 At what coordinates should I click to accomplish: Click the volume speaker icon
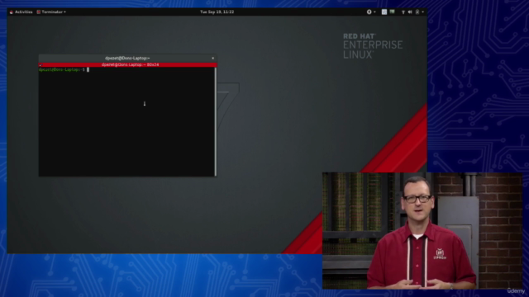(x=410, y=12)
